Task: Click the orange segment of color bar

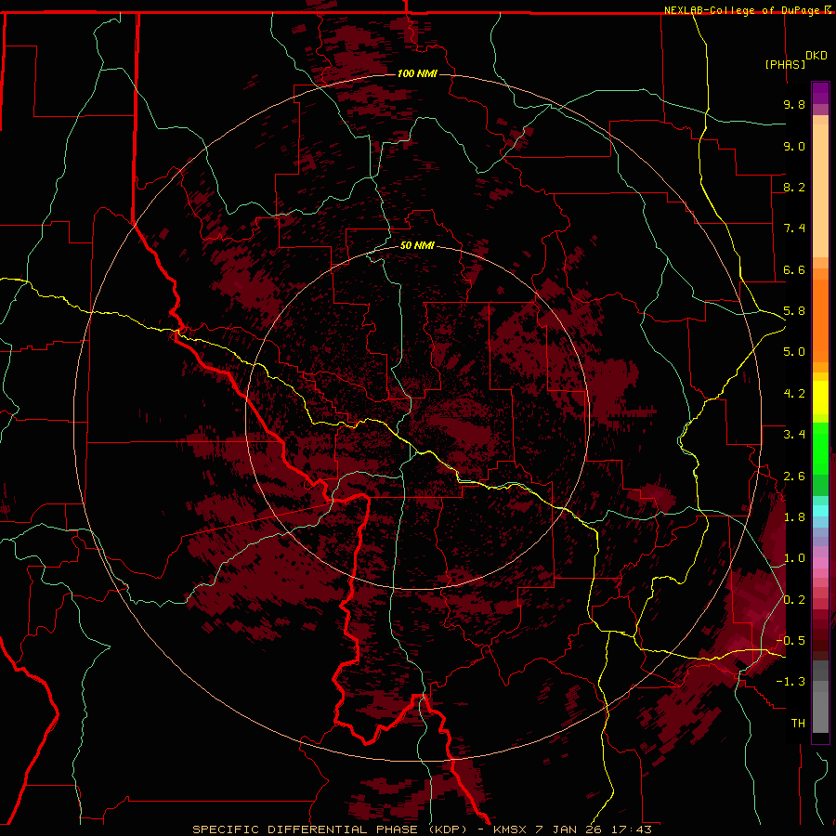Action: pos(820,320)
